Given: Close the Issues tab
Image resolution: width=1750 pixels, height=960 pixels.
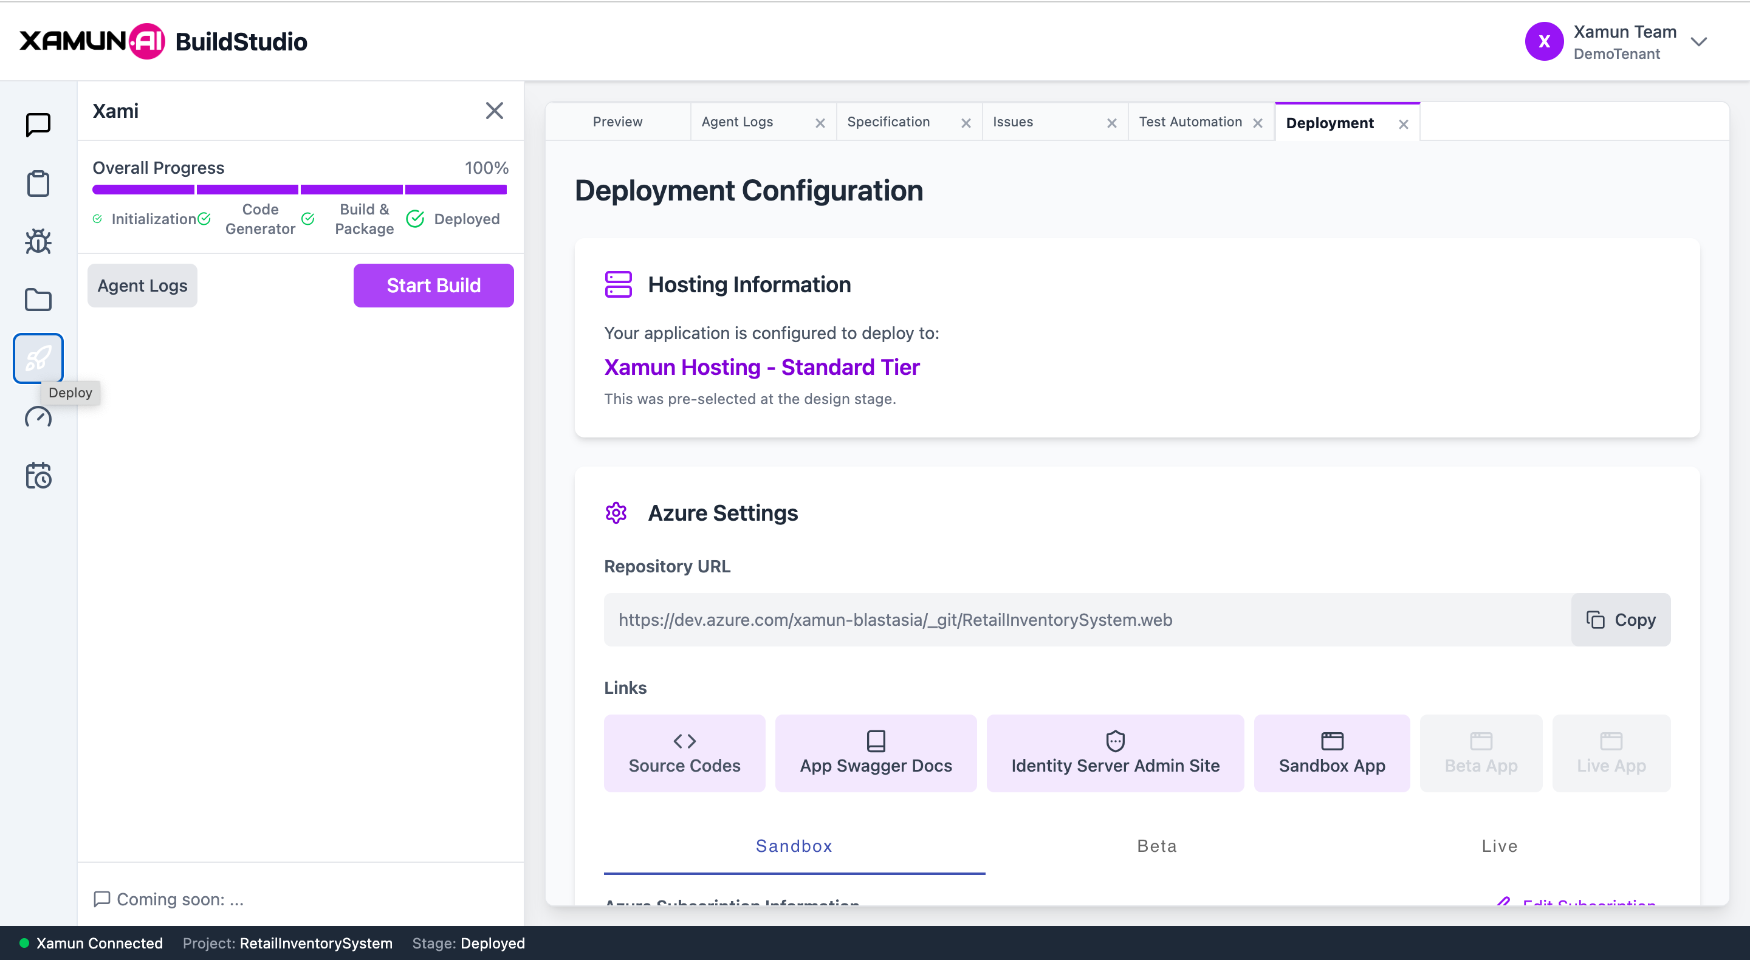Looking at the screenshot, I should (1112, 123).
